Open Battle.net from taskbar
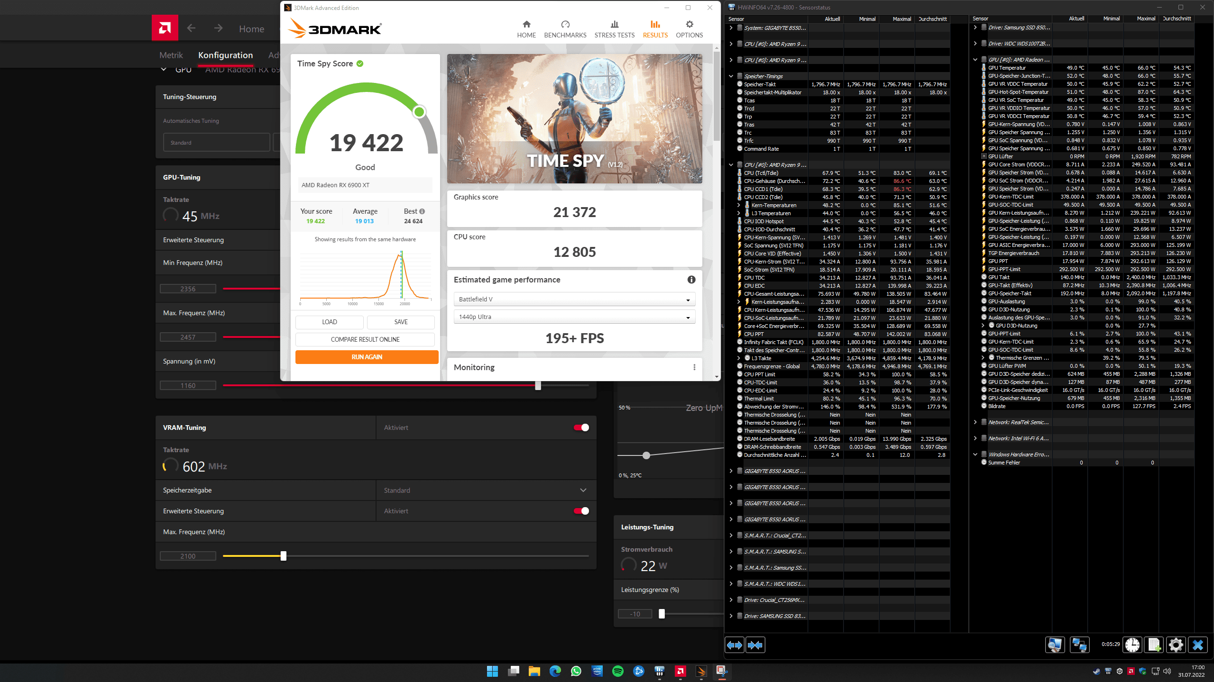Viewport: 1214px width, 682px height. (x=638, y=671)
